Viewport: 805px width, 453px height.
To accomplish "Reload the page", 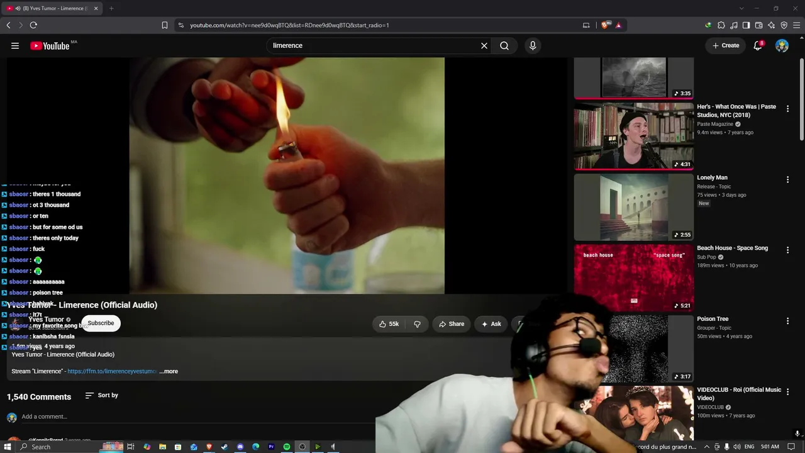I will 33,25.
